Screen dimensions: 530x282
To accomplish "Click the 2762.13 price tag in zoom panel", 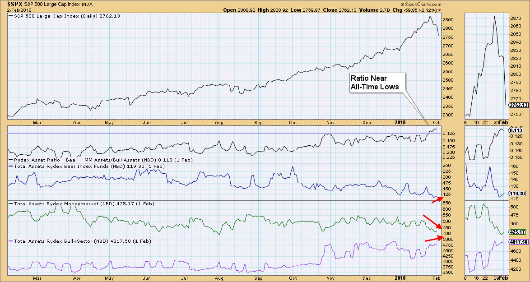I will pyautogui.click(x=519, y=105).
